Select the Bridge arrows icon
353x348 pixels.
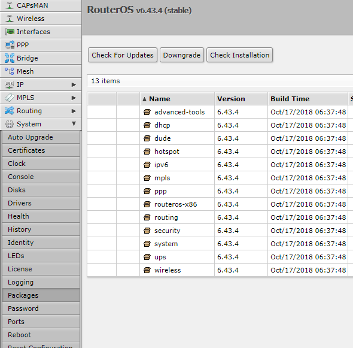click(x=10, y=58)
